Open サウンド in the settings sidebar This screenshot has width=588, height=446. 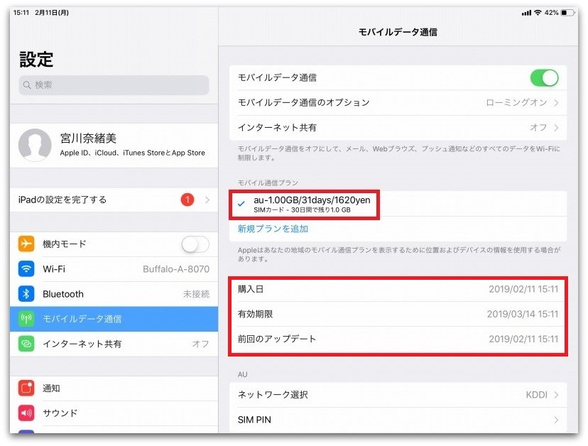point(114,413)
